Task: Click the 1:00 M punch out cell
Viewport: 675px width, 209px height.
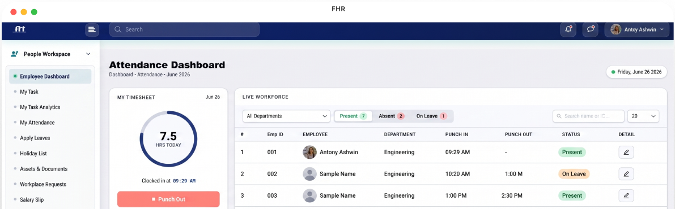Action: pyautogui.click(x=513, y=174)
